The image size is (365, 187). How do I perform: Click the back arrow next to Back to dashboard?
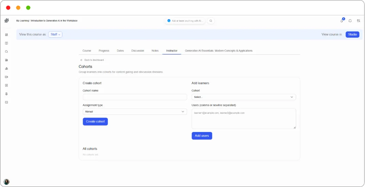point(81,60)
